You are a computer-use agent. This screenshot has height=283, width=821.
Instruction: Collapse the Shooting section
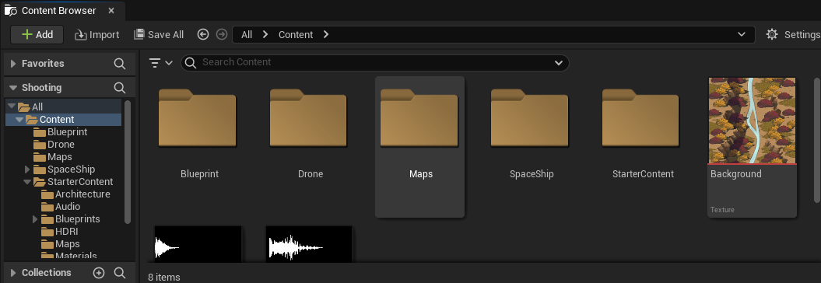pos(13,88)
